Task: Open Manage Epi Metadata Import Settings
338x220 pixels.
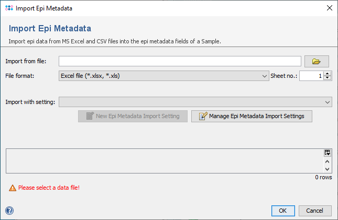Action: pos(252,116)
